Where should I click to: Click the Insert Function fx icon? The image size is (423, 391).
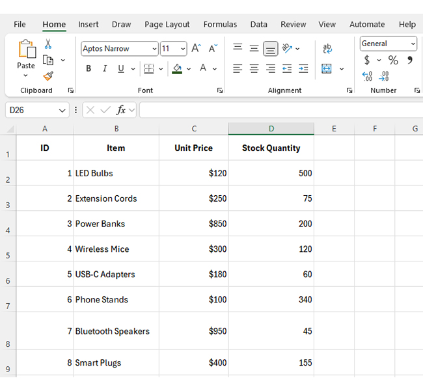coord(121,111)
